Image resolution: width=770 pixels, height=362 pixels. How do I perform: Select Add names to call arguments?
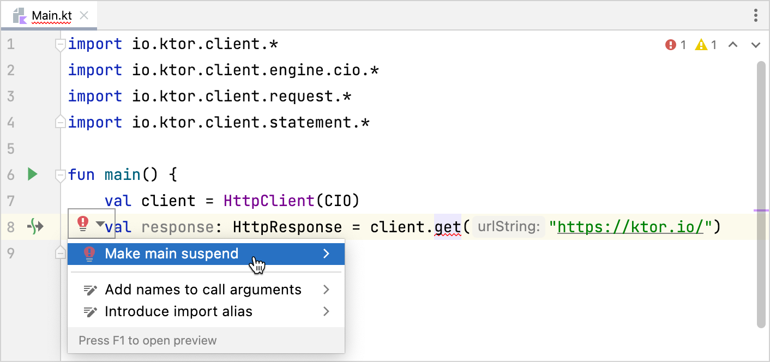(203, 289)
